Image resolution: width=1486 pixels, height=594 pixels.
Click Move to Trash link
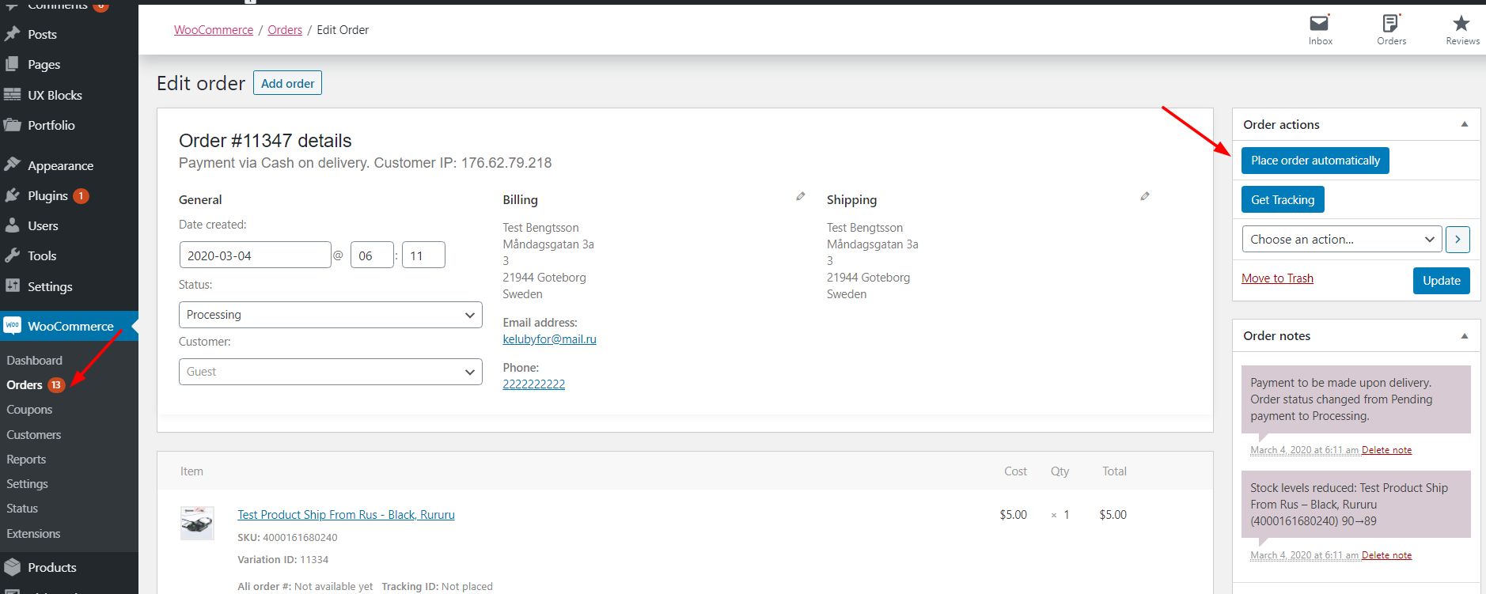pos(1277,278)
